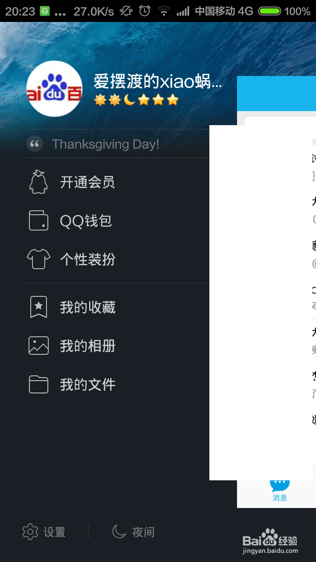
Task: Toggle night mode moon icon
Action: point(119,531)
